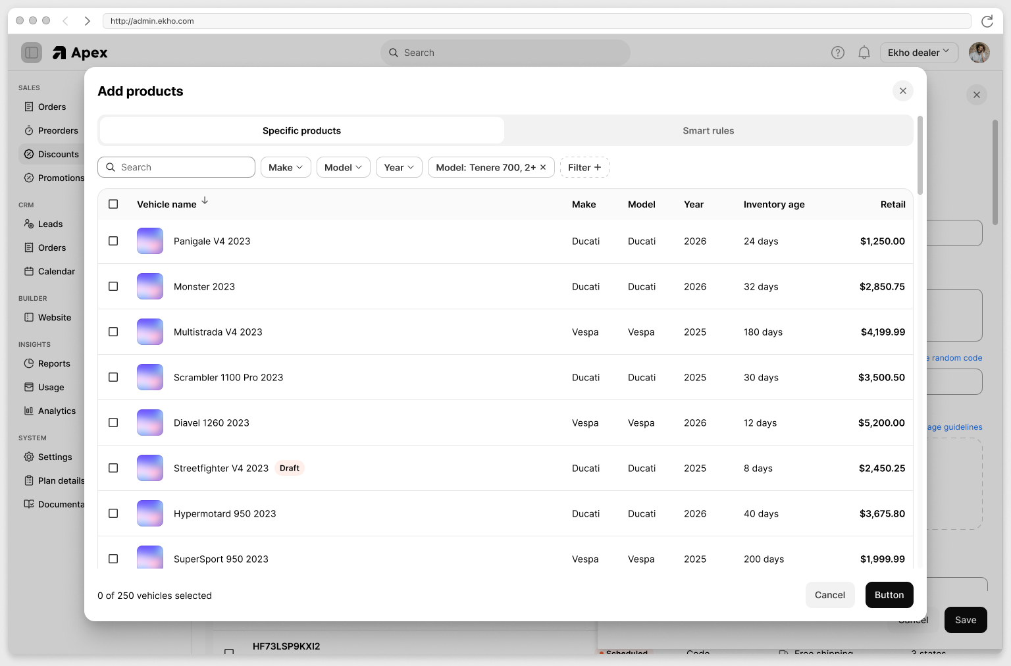The image size is (1011, 666).
Task: Click the dialog product search field
Action: click(176, 167)
